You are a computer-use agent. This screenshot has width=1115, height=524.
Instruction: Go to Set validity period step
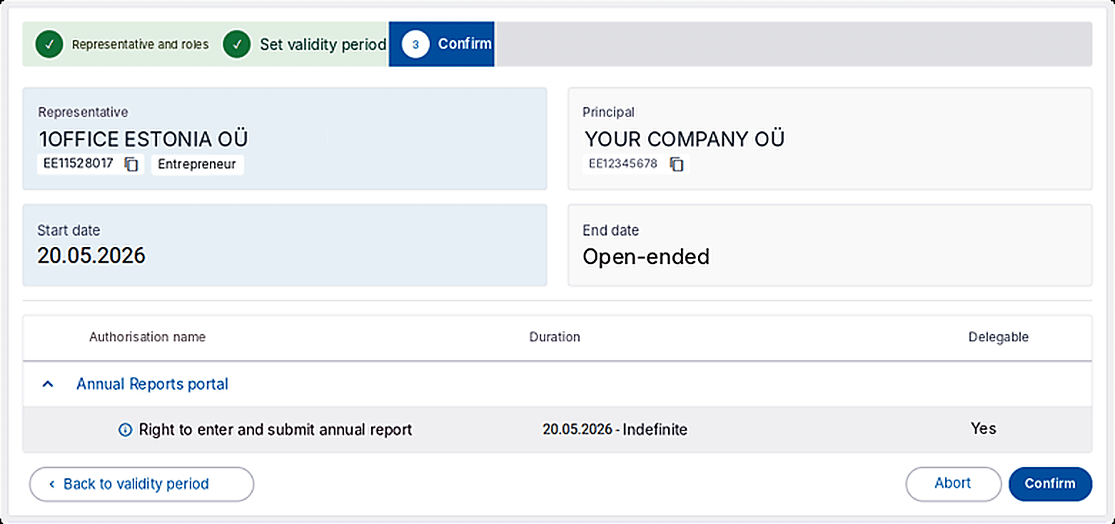(323, 44)
